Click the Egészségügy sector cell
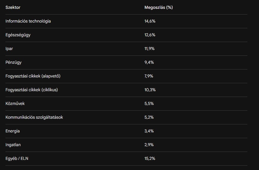The height and width of the screenshot is (170, 259). (x=18, y=35)
